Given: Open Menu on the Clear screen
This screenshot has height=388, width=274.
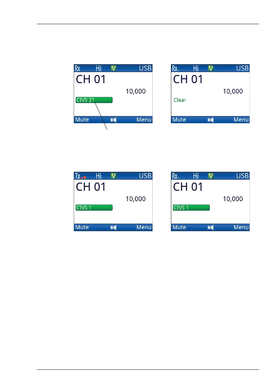Looking at the screenshot, I should [x=241, y=120].
